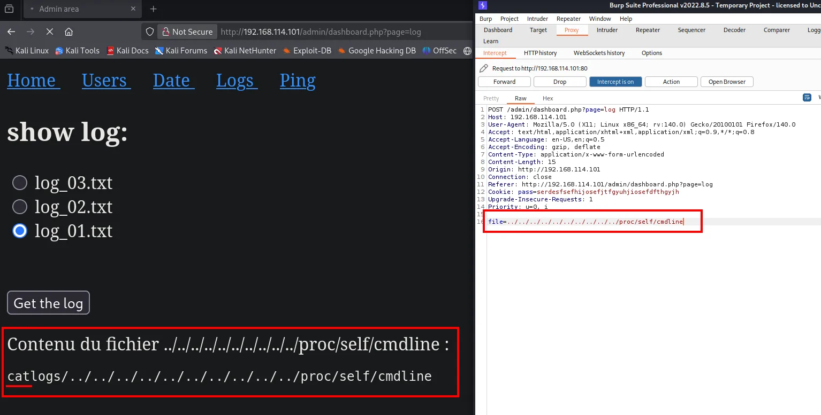This screenshot has height=415, width=821.
Task: Click the Drop button
Action: click(560, 82)
